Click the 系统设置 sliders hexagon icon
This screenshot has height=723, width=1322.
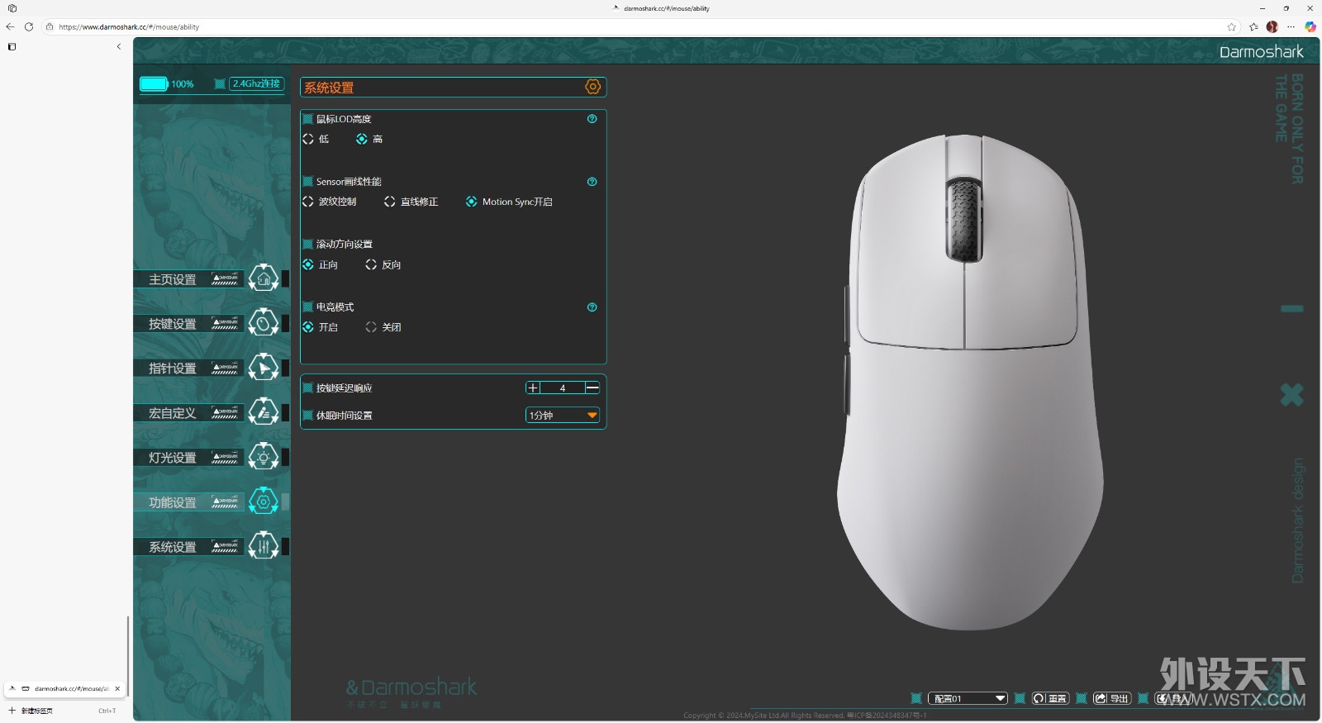click(264, 546)
